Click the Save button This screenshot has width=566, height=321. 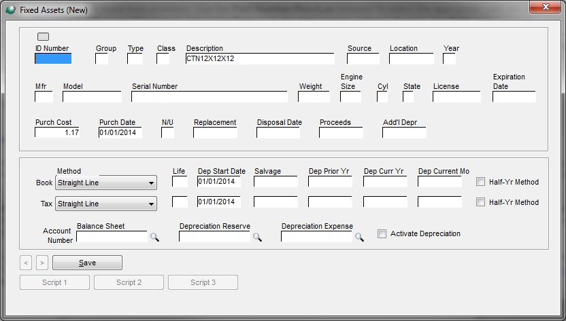click(x=87, y=263)
